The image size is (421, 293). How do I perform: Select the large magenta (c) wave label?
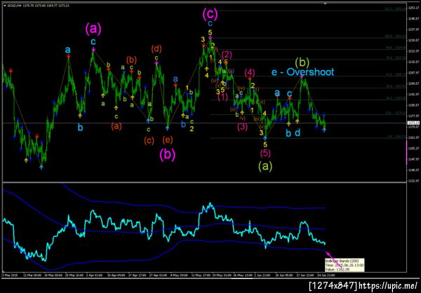click(210, 14)
